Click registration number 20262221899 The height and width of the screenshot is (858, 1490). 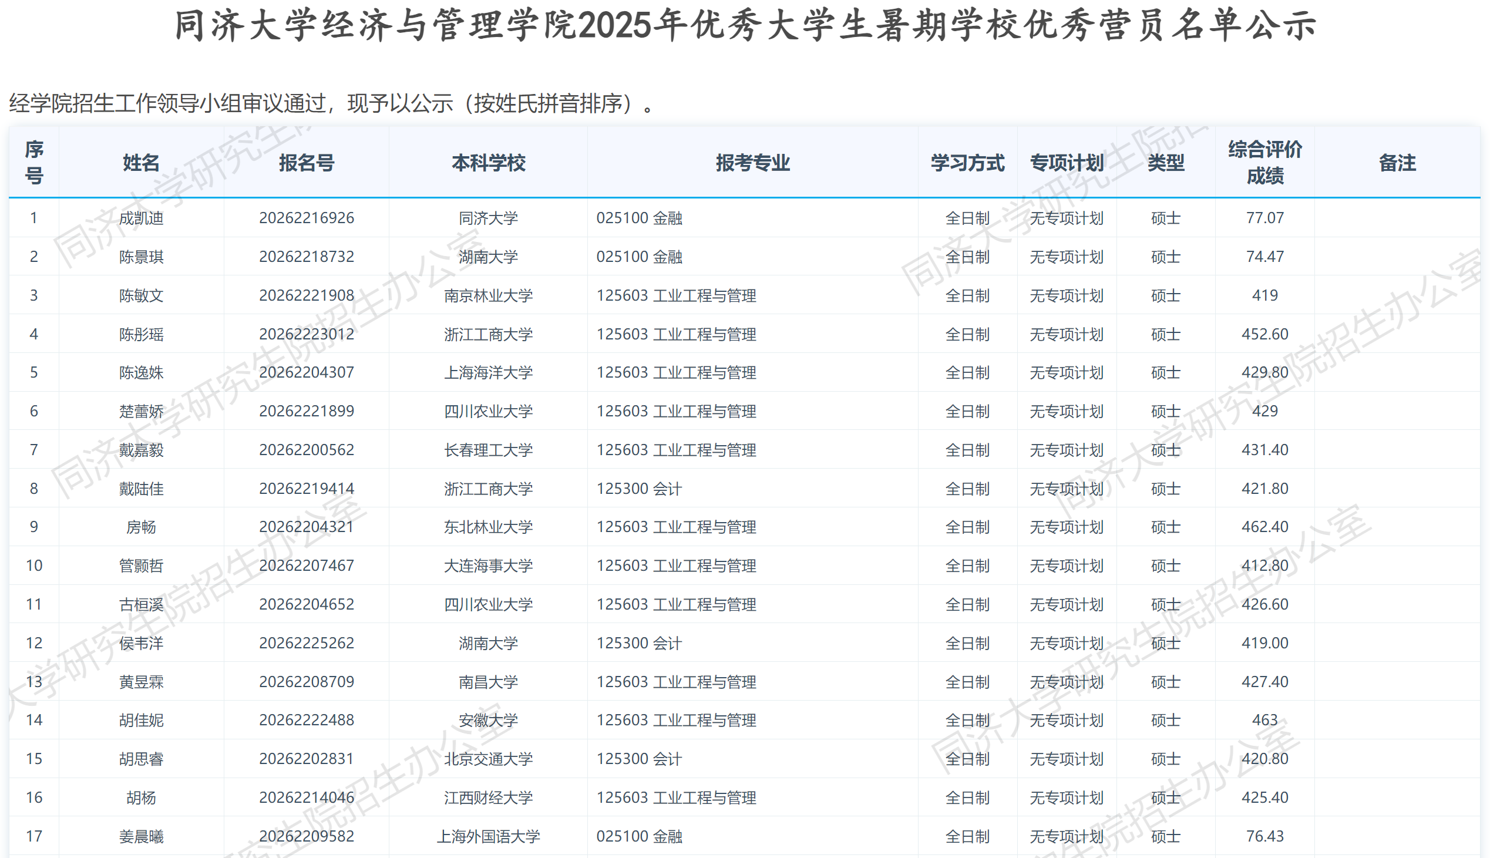click(x=307, y=411)
